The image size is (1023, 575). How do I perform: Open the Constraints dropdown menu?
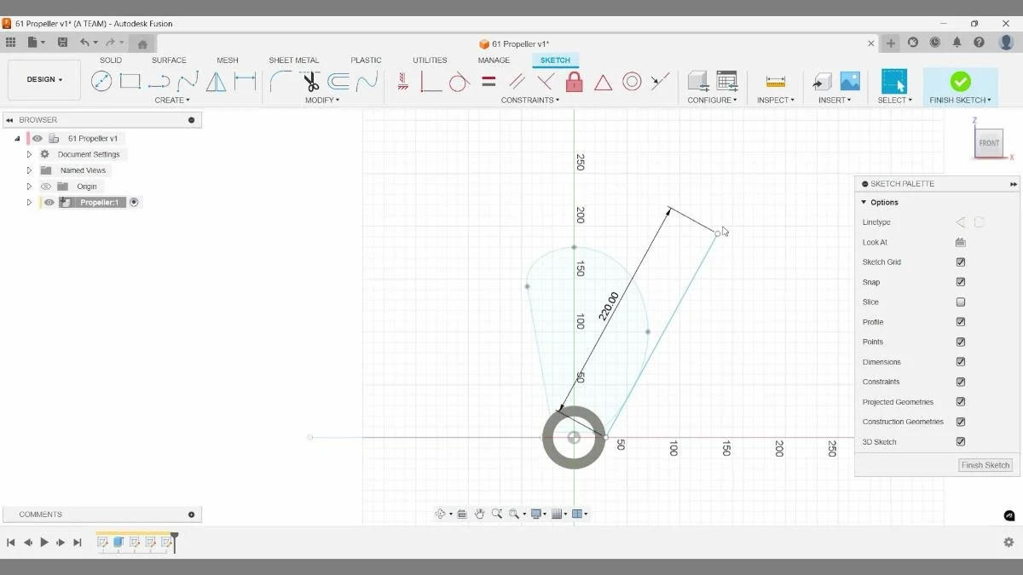click(x=529, y=100)
